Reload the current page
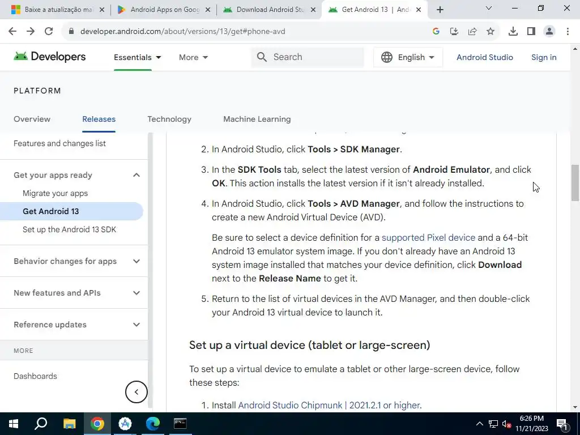Viewport: 580px width, 435px height. coord(49,32)
